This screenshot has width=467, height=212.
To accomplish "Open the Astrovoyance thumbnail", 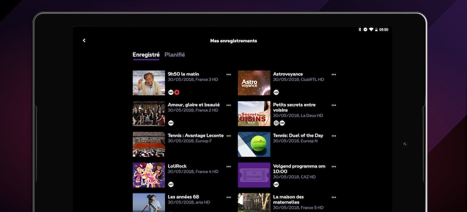I will (254, 83).
